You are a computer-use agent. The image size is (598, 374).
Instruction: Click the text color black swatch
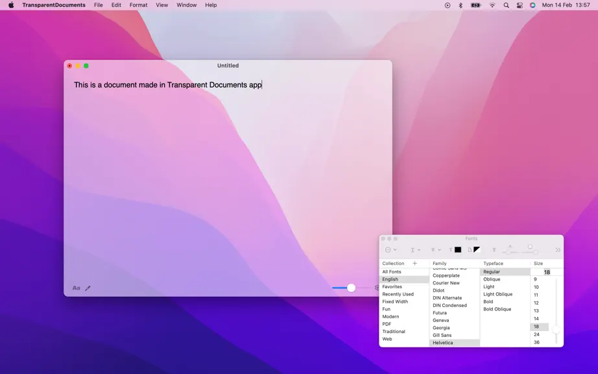click(x=458, y=249)
